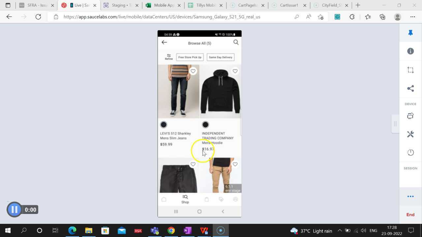Open the black hoodie product image

tap(221, 92)
